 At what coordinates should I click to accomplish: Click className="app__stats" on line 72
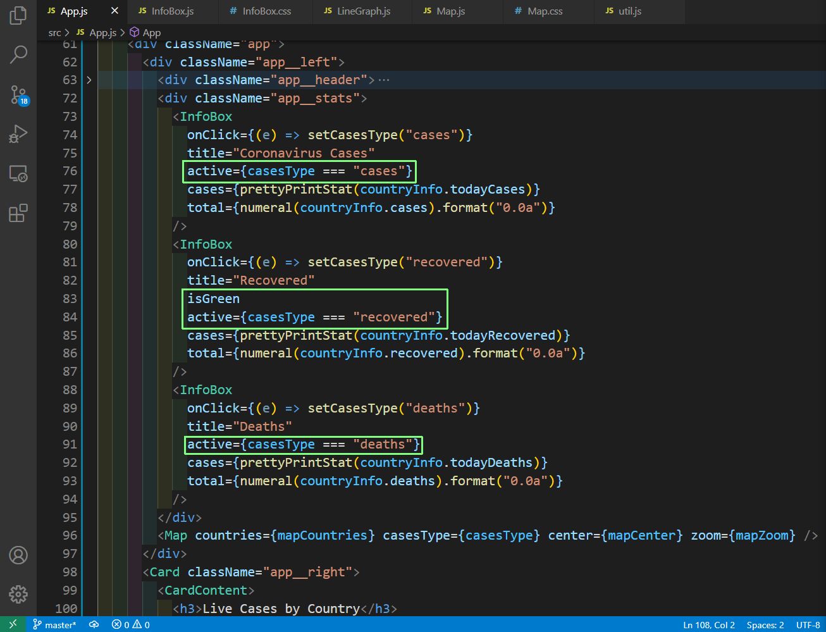coord(277,98)
